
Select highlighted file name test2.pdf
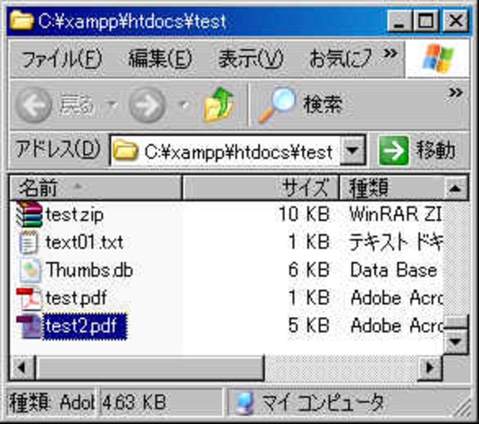pyautogui.click(x=85, y=326)
